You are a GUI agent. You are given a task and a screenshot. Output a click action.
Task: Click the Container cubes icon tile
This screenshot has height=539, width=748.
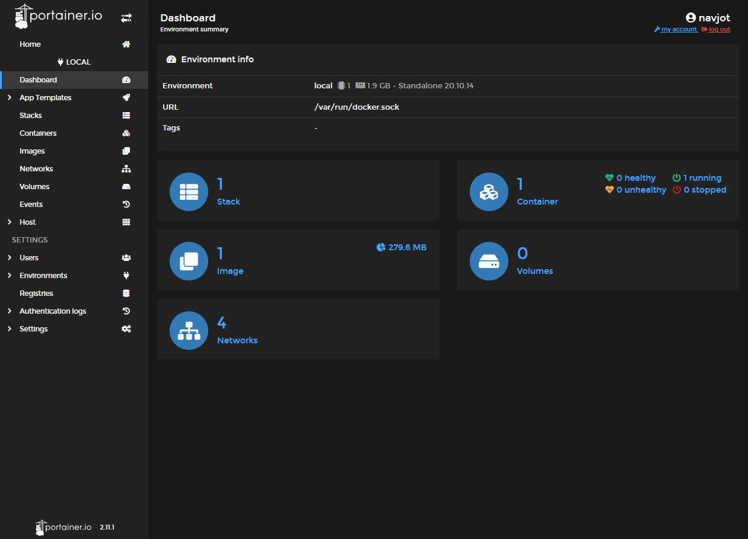click(x=489, y=192)
